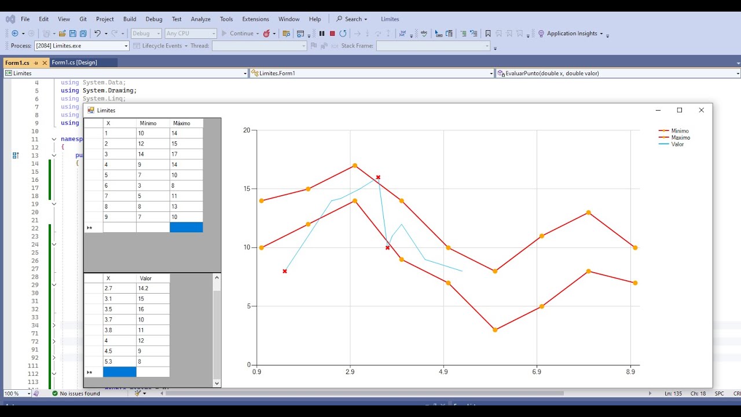Open the Analyze menu
The width and height of the screenshot is (741, 417).
[201, 19]
